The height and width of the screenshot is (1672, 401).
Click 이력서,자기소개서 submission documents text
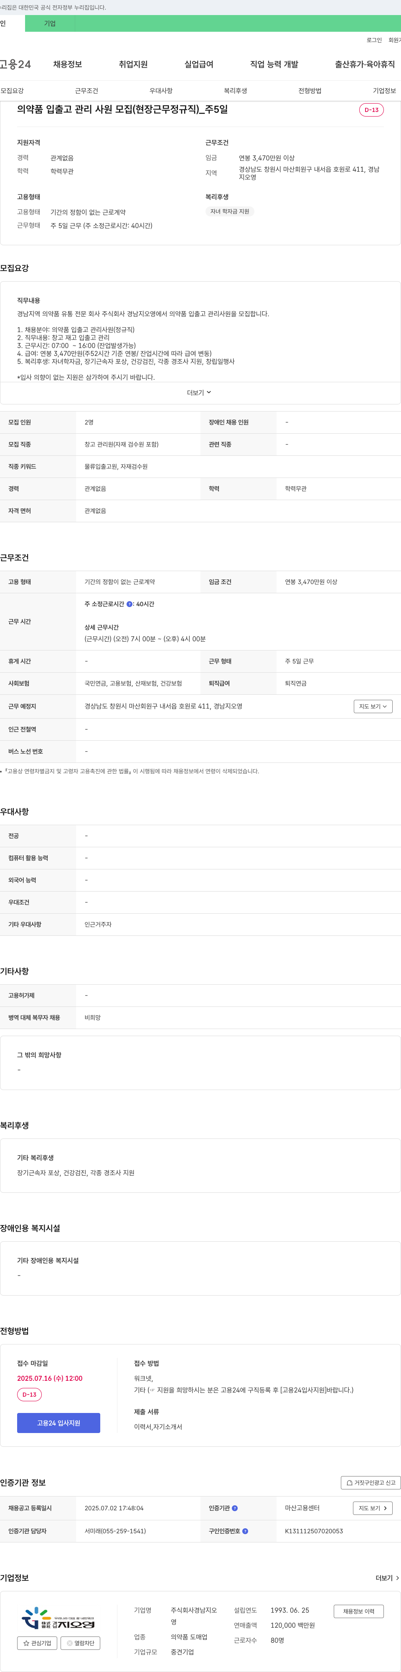click(157, 1427)
